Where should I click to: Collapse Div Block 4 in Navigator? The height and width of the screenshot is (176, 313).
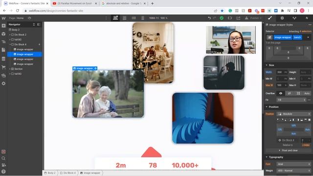[10, 44]
